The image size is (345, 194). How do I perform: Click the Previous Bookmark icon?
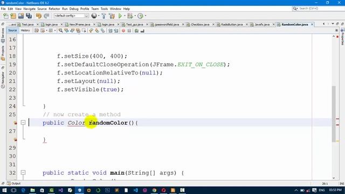pos(91,31)
